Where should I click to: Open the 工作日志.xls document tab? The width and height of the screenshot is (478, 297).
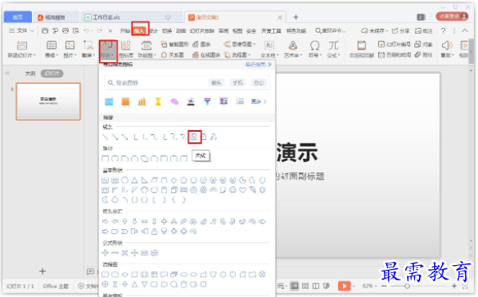(106, 18)
